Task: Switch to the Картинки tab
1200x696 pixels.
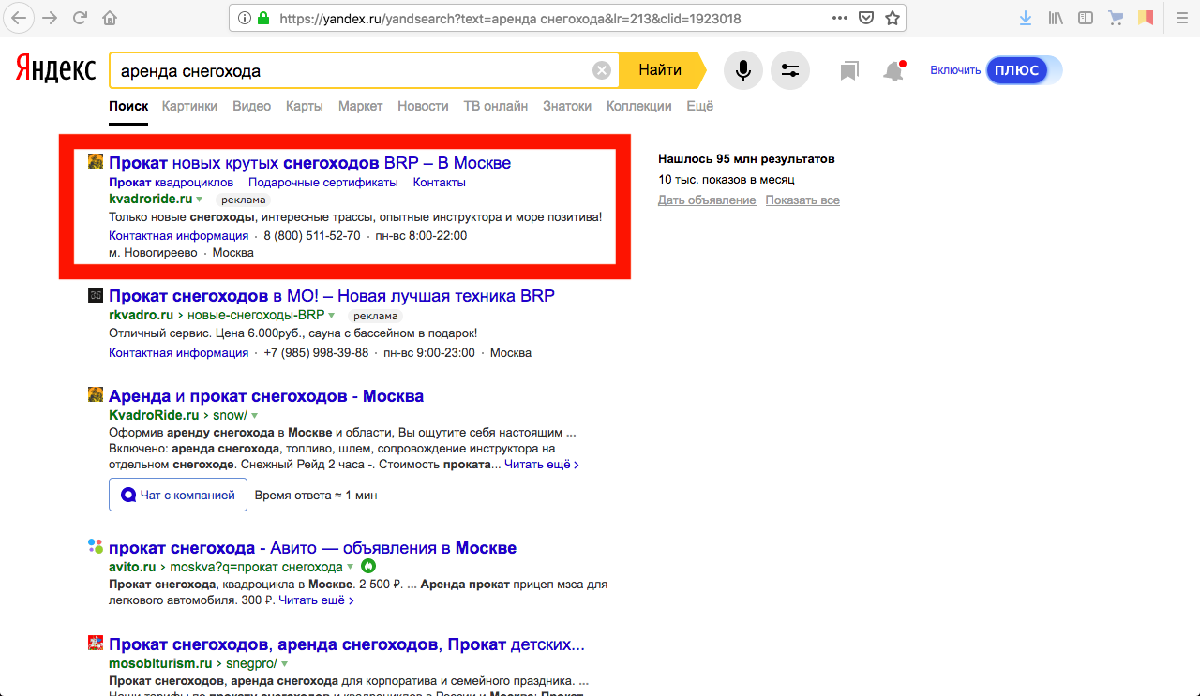Action: (x=189, y=106)
